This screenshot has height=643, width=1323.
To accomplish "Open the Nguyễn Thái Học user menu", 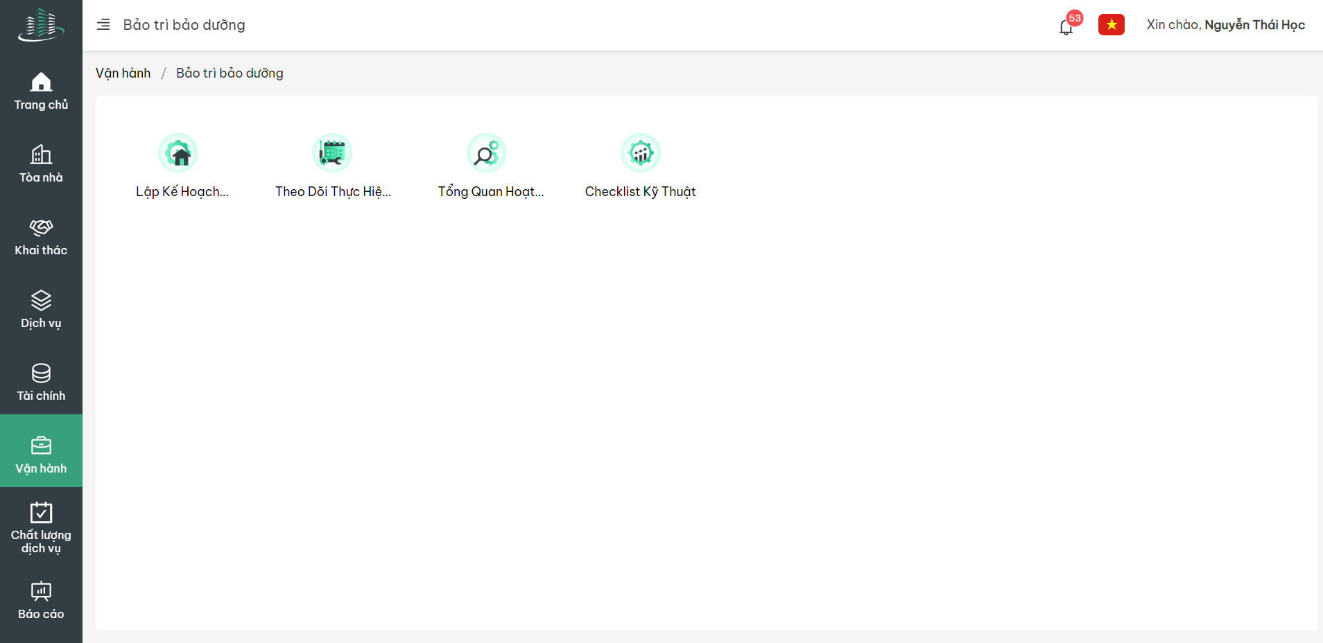I will 1226,25.
